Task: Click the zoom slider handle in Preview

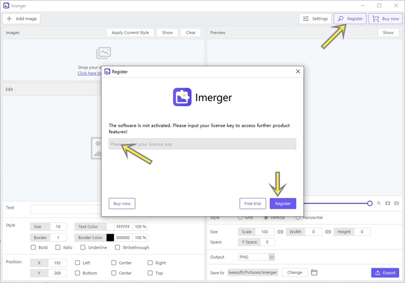Action: [370, 204]
